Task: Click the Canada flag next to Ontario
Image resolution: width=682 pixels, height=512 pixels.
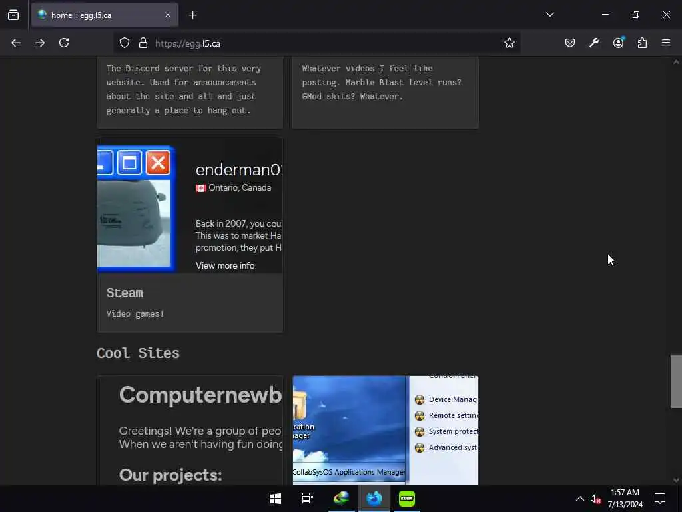Action: pos(200,188)
